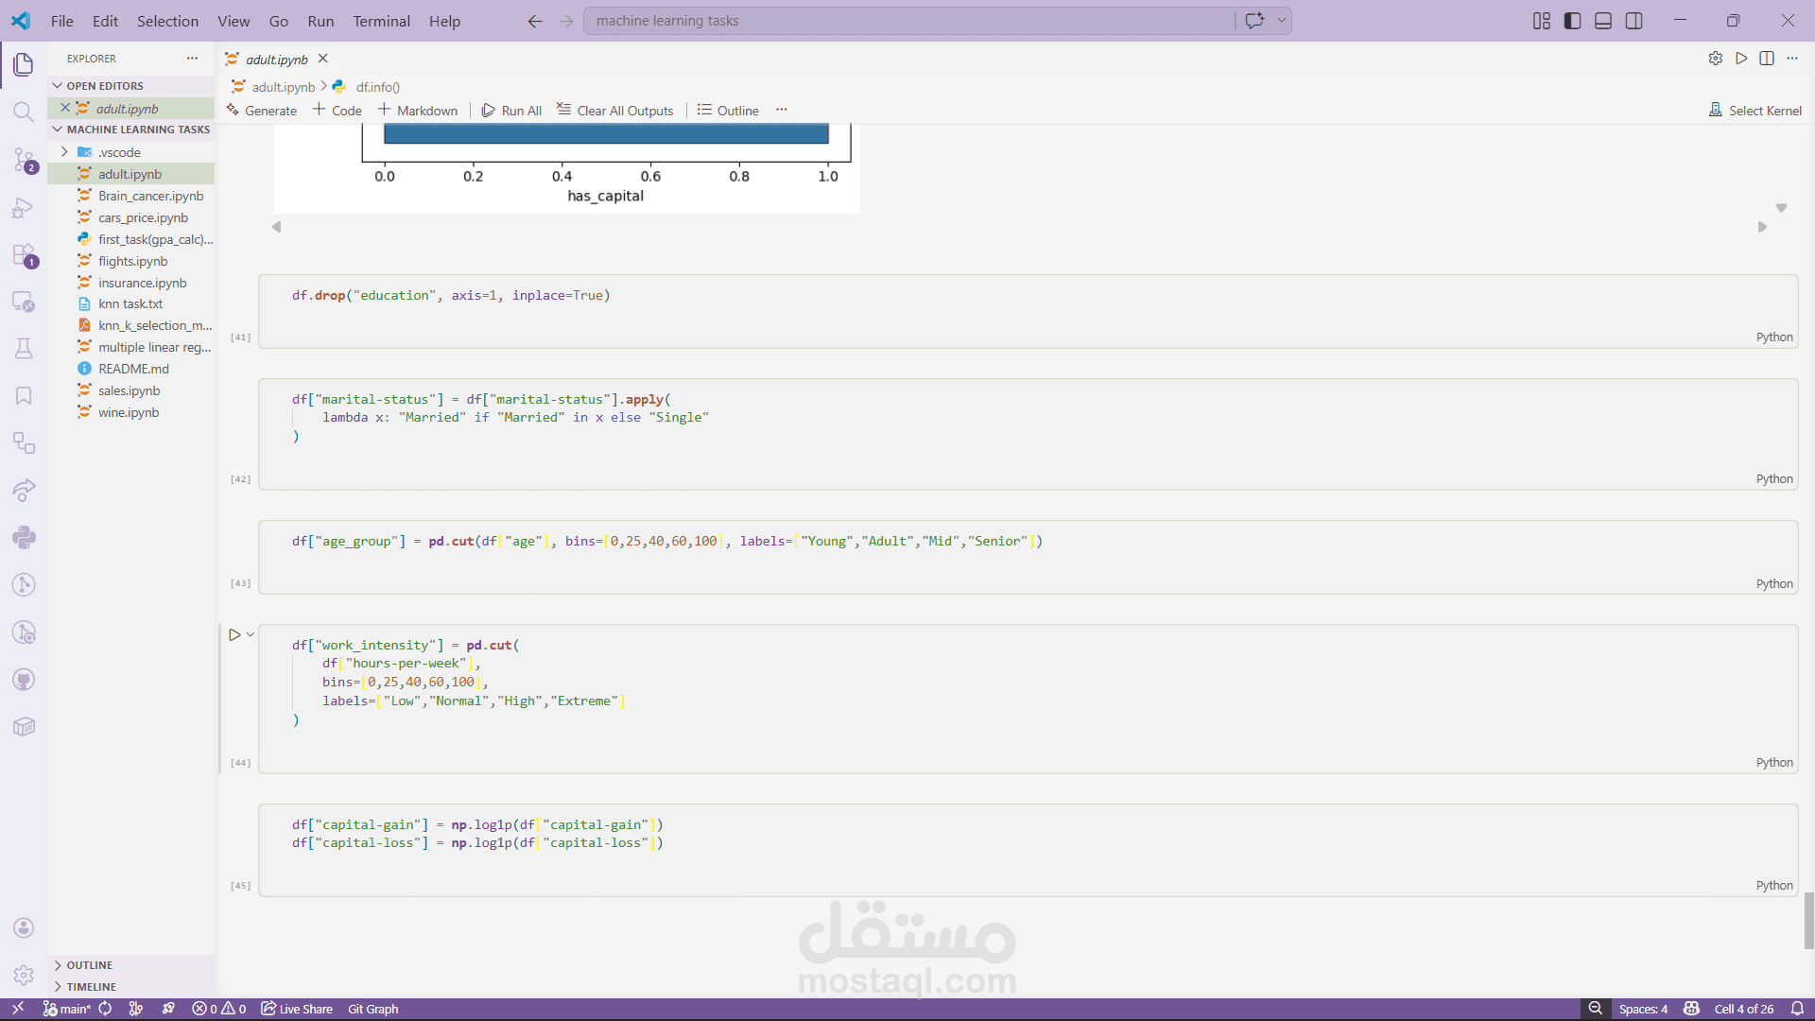Click the notifications bell in status bar
This screenshot has width=1815, height=1021.
tap(1797, 1009)
